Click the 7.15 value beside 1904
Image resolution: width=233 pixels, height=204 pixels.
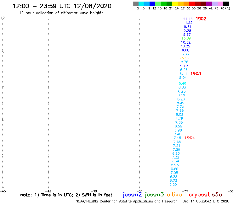coord(177,138)
